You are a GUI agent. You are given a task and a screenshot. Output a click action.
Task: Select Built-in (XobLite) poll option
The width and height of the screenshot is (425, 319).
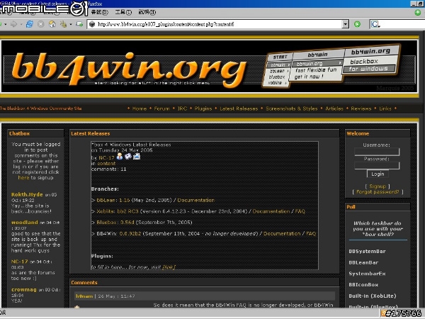[373, 296]
